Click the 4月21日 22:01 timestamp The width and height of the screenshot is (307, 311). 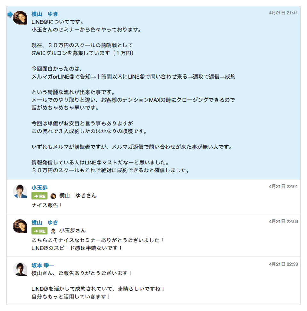(283, 186)
